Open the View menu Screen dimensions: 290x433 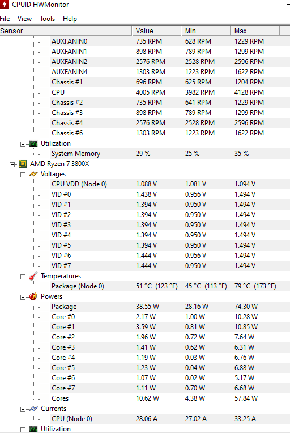tap(24, 19)
